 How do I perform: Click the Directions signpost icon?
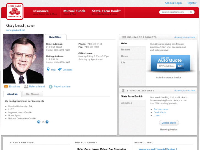60,70
